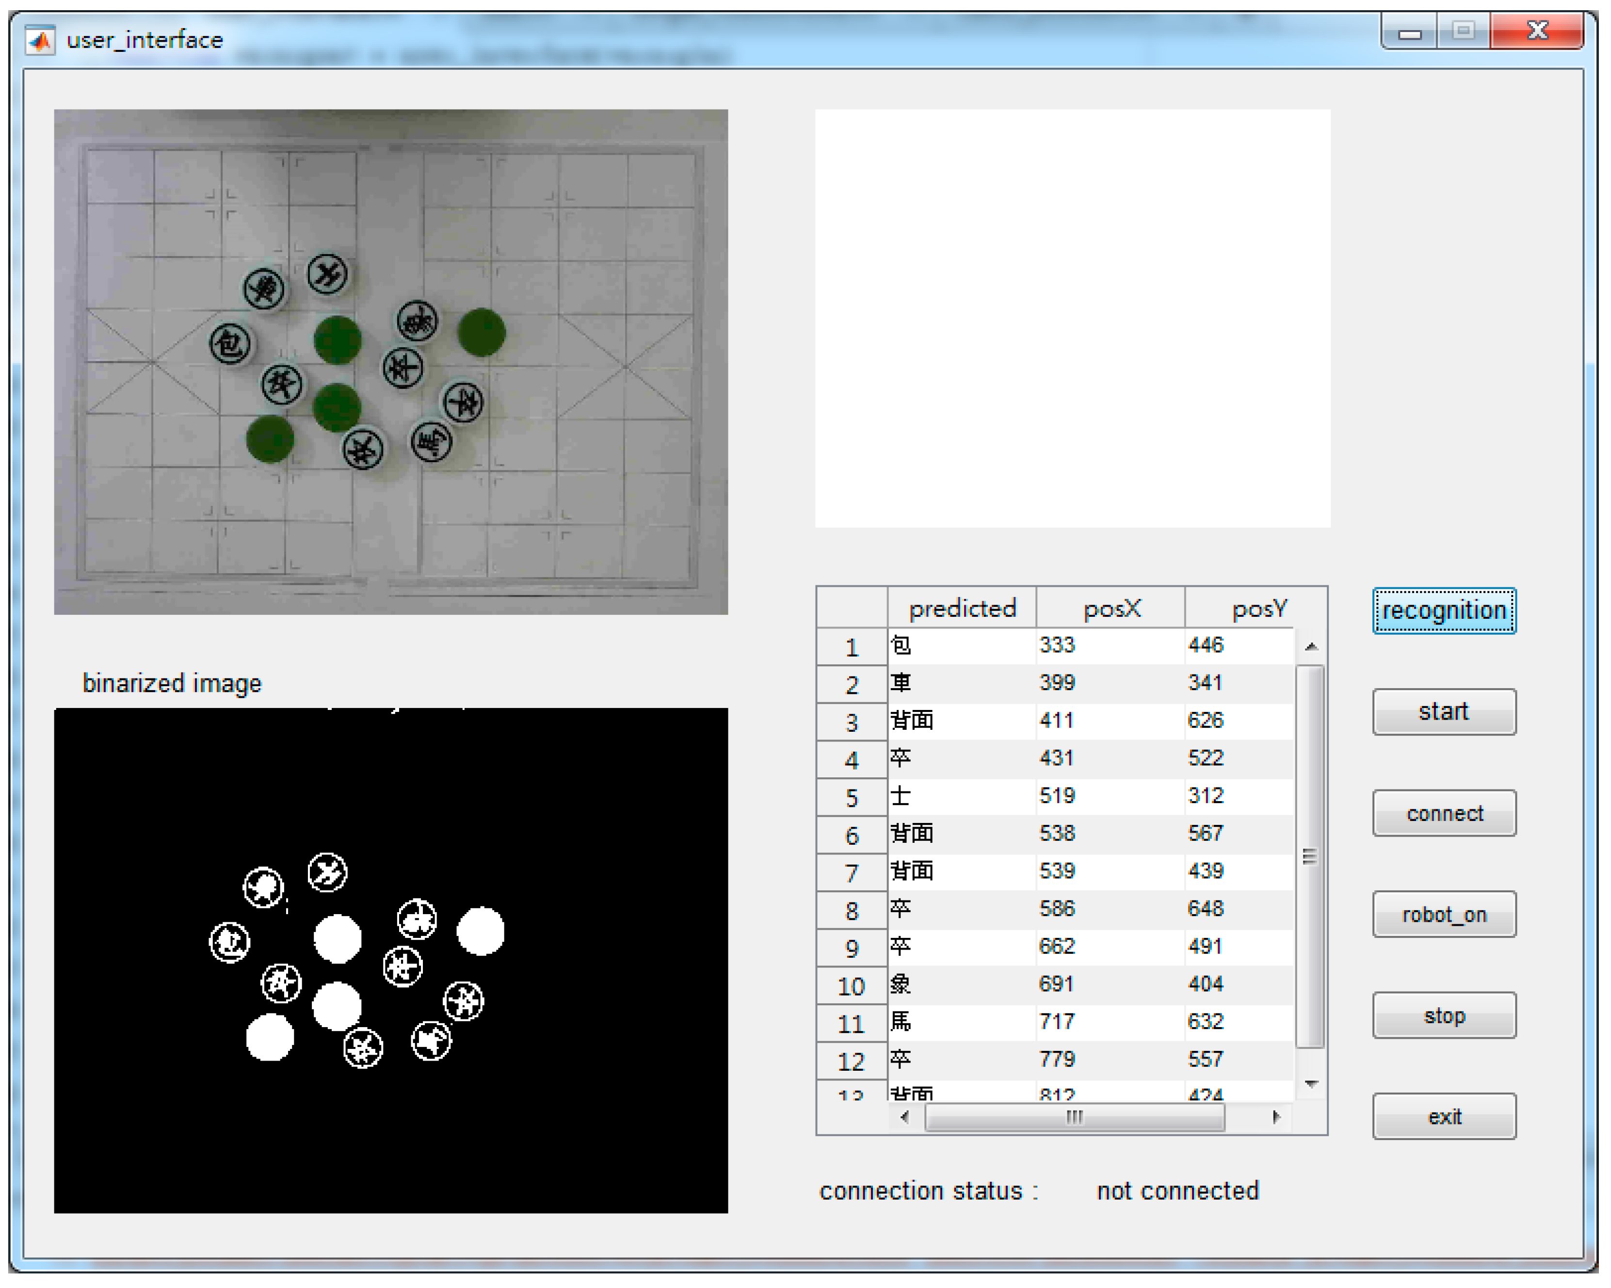Viewport: 1611px width, 1288px height.
Task: Select the posY column header
Action: coord(1258,608)
